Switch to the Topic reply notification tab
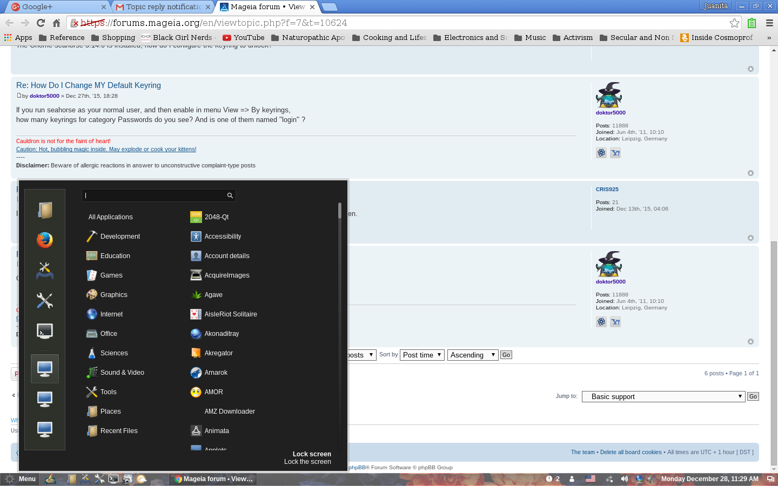The image size is (778, 486). (x=163, y=7)
